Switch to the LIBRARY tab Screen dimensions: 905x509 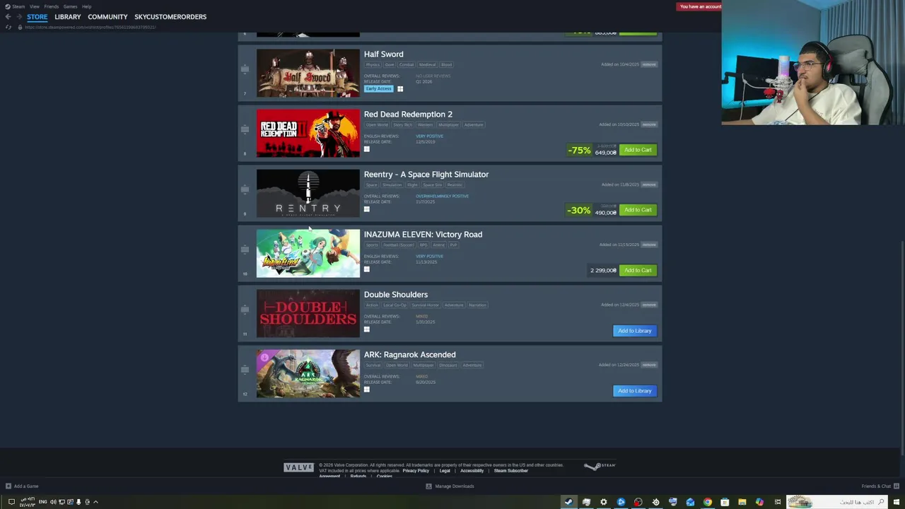coord(68,17)
